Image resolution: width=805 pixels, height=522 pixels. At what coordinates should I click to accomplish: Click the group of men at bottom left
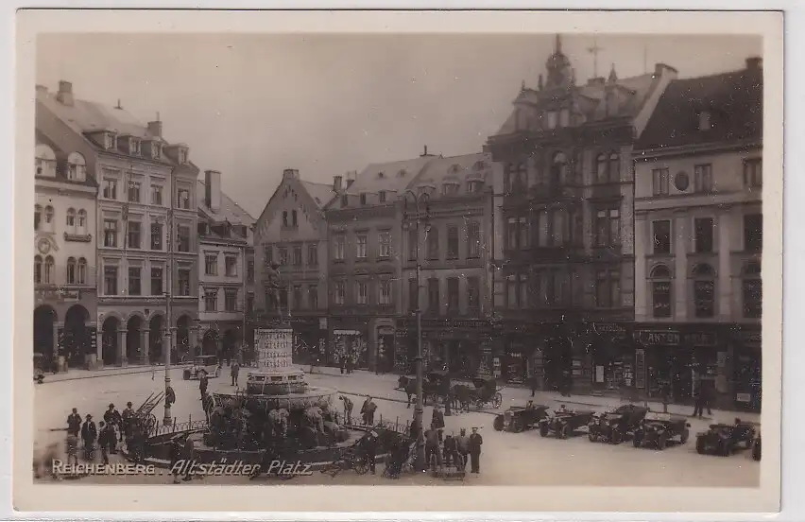click(x=94, y=430)
